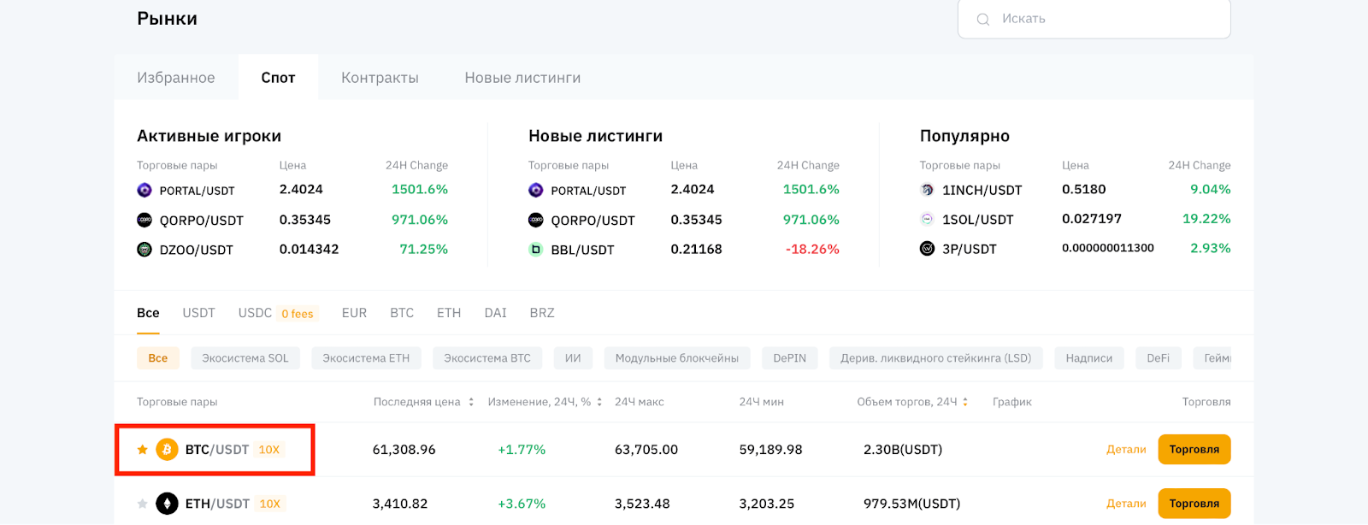The image size is (1368, 525).
Task: Open the 1SOL/USDT pair under Популярно
Action: click(978, 220)
